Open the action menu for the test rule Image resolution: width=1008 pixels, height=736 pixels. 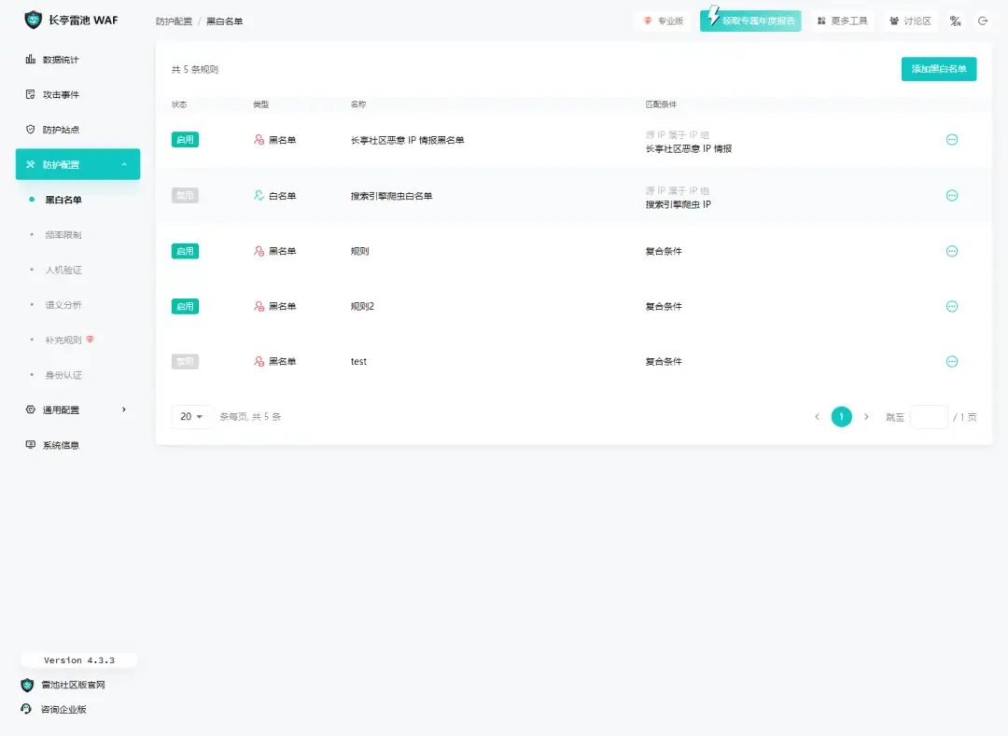click(x=952, y=361)
